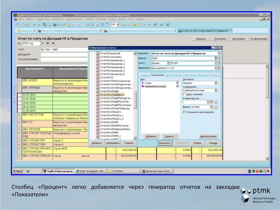Open the Баланс combo box dropdown
The width and height of the screenshot is (280, 210).
168,63
